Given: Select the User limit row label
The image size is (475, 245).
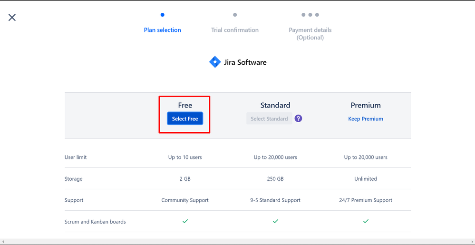Looking at the screenshot, I should coord(76,157).
